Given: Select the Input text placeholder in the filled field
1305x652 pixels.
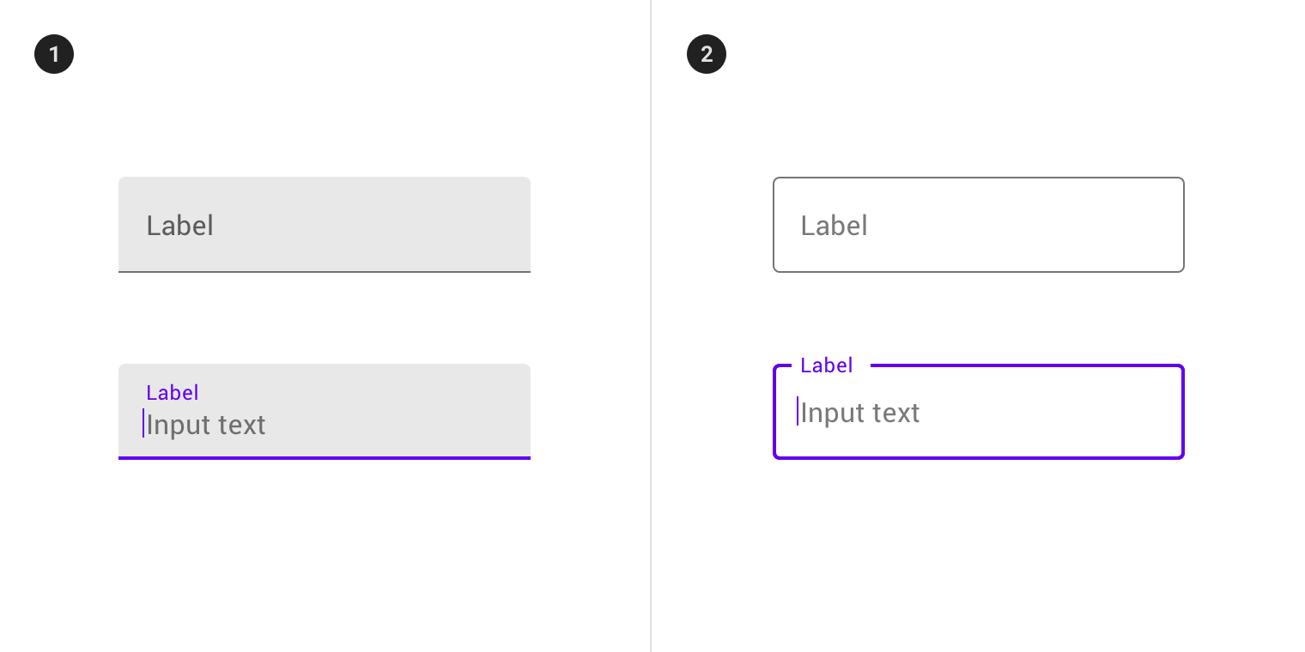Looking at the screenshot, I should pos(206,424).
